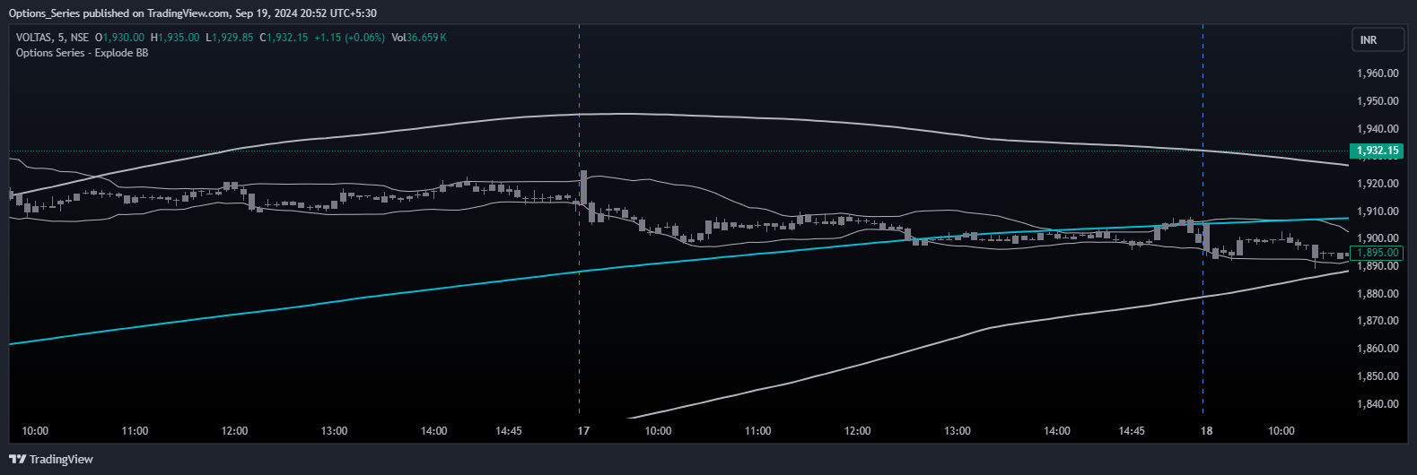Click the open price O1,930.00
Image resolution: width=1417 pixels, height=475 pixels.
point(119,38)
